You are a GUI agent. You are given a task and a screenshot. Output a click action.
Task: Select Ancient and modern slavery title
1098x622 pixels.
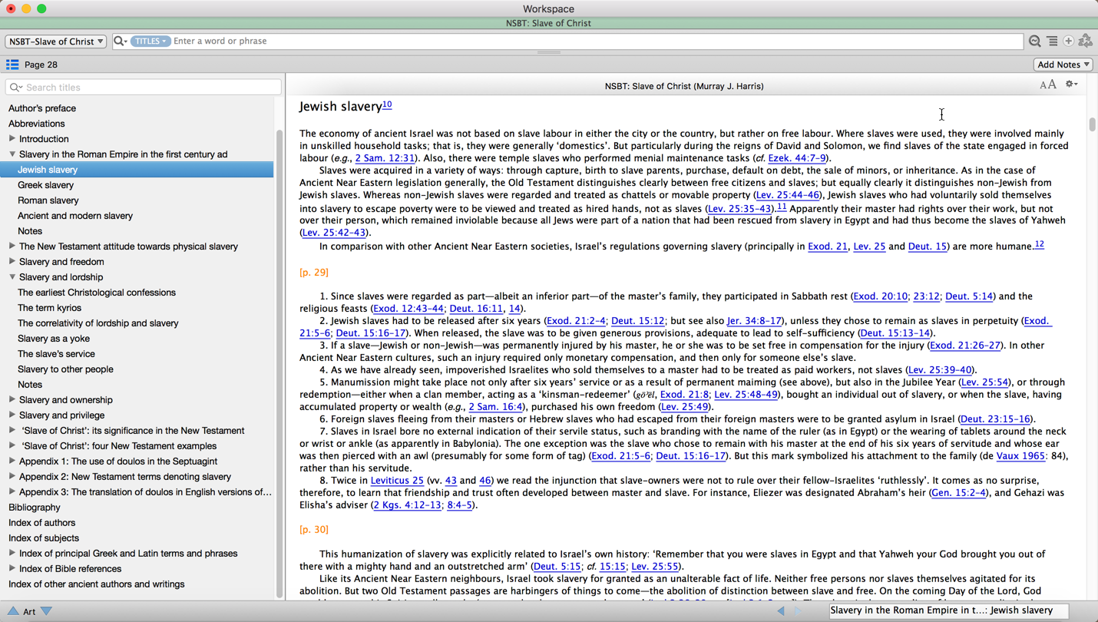click(75, 216)
